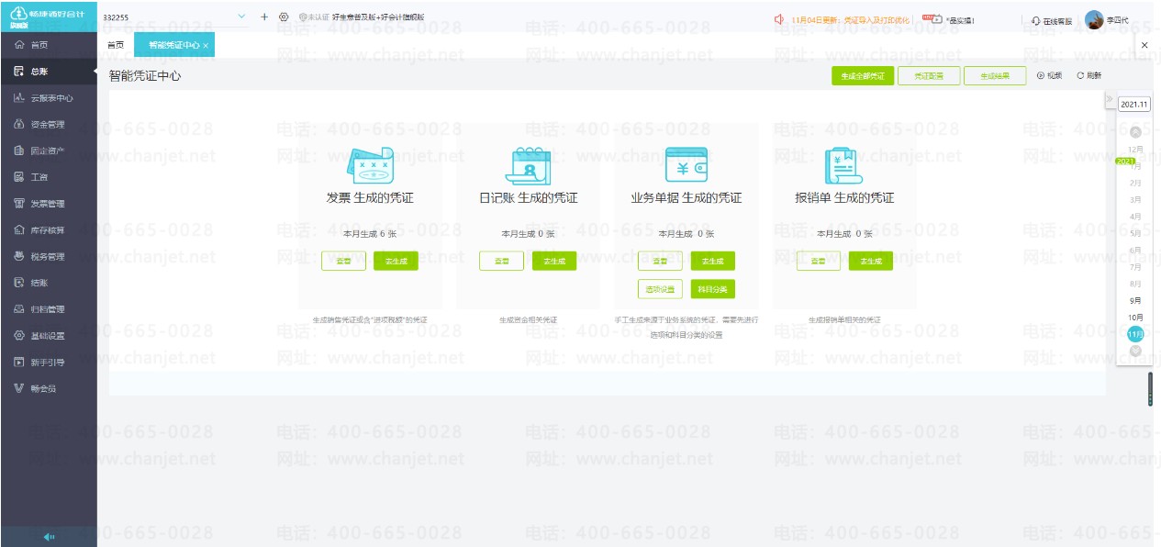Click the plus icon next to the account selector

264,17
